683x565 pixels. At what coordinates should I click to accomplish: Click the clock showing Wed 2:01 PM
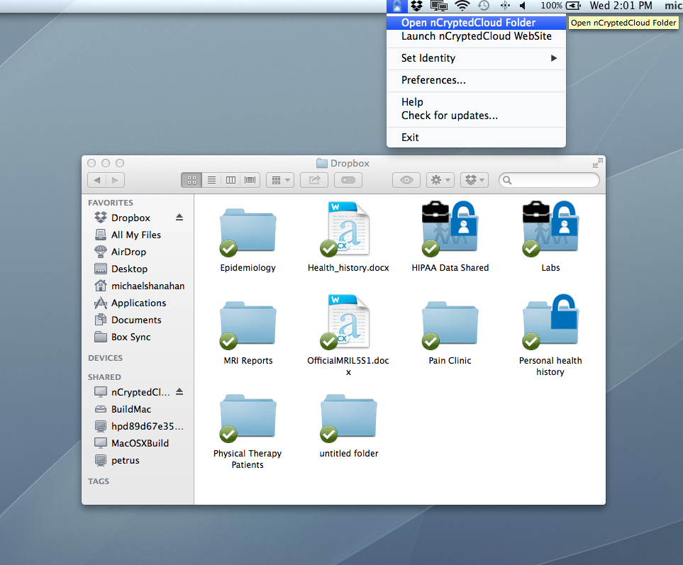pos(621,6)
